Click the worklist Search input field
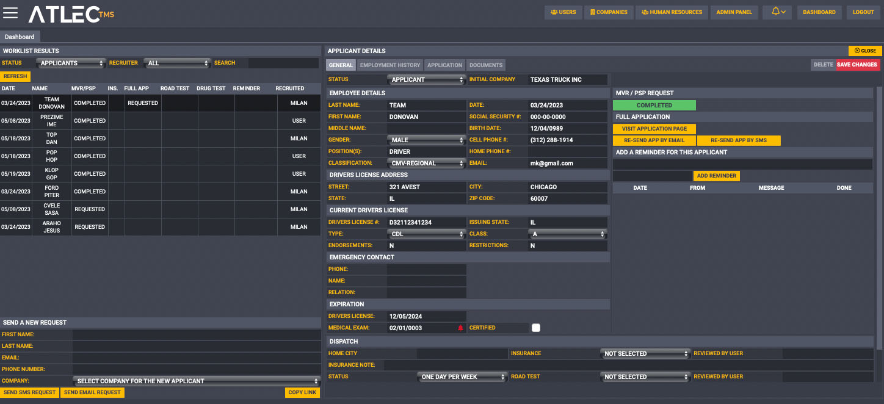The image size is (884, 404). click(283, 63)
